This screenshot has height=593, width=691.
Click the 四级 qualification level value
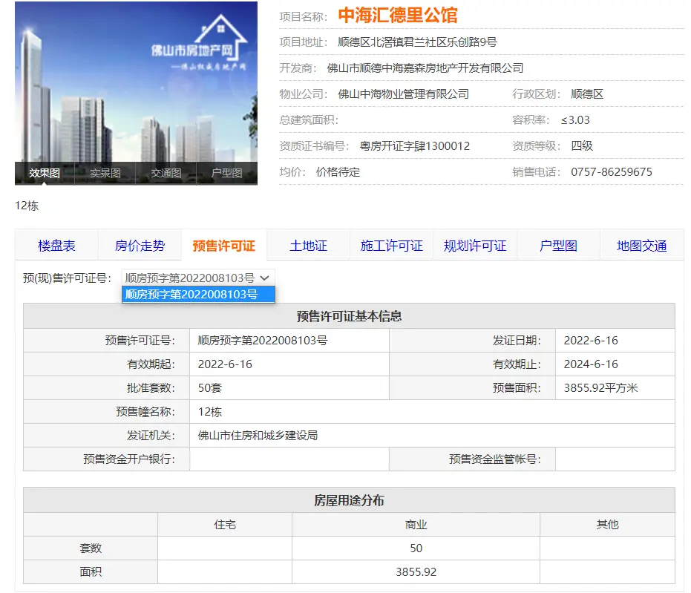pos(582,145)
